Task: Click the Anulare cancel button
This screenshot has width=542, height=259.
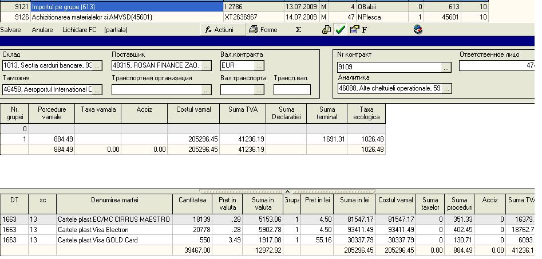Action: coord(42,30)
